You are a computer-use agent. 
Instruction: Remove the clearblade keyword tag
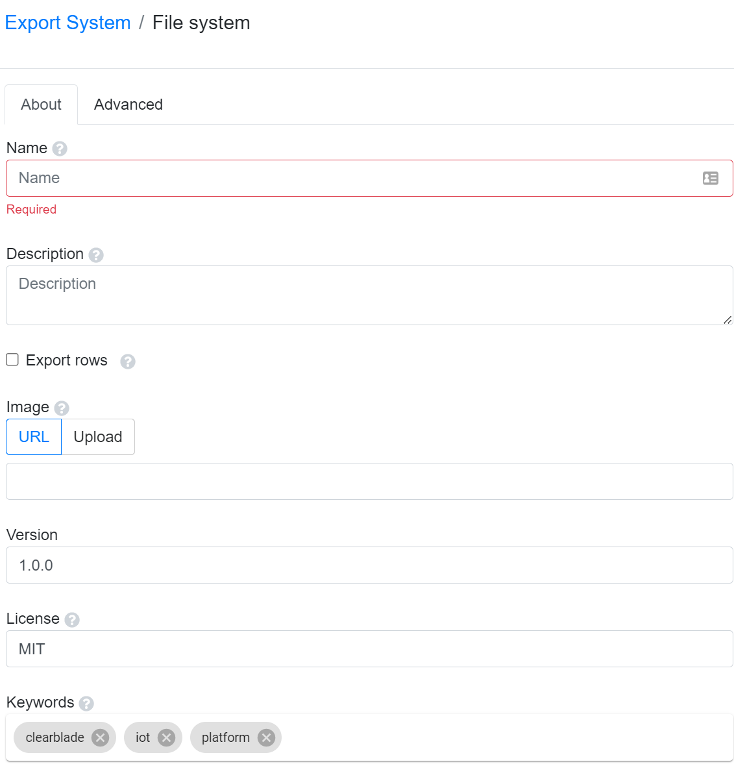coord(100,737)
